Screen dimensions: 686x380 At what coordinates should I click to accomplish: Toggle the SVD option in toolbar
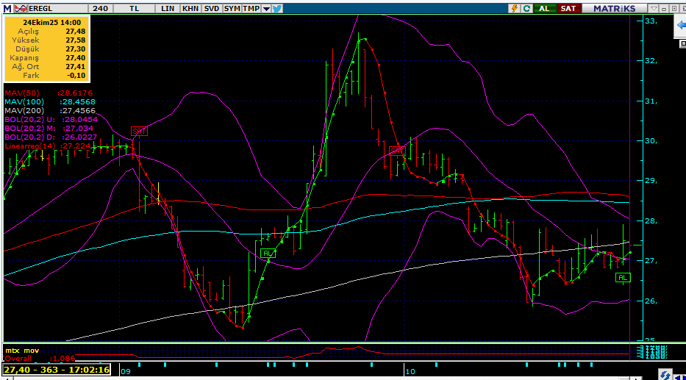[211, 8]
